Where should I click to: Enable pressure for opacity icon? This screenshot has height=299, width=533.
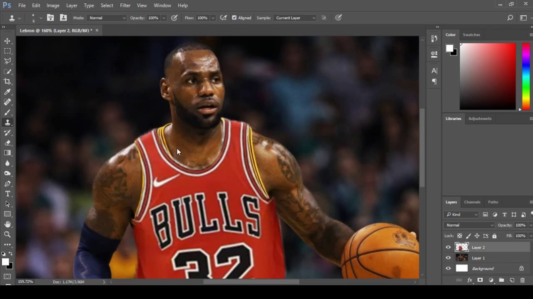click(x=174, y=18)
